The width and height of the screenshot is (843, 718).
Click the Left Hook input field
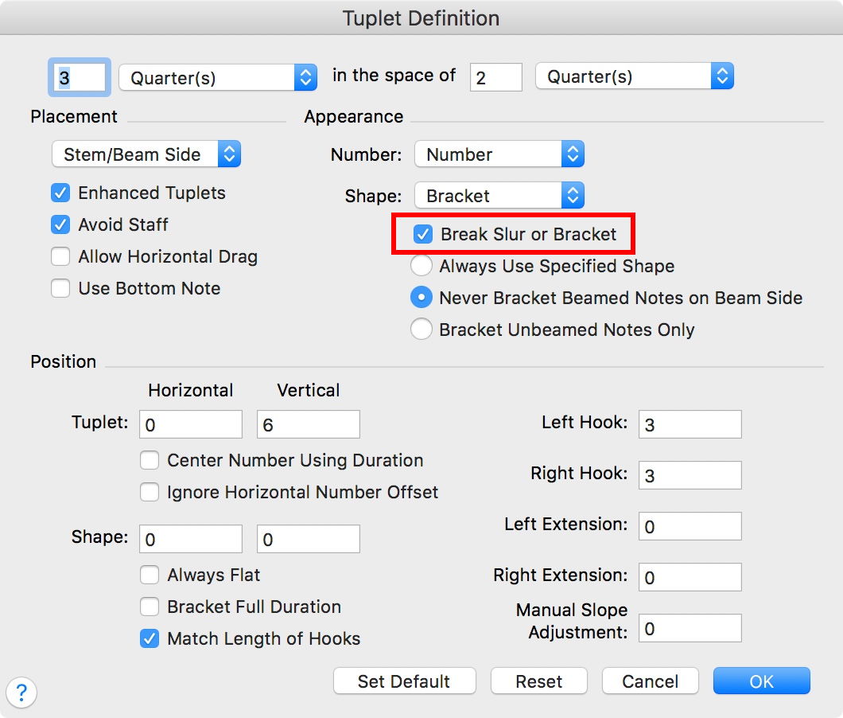click(690, 424)
